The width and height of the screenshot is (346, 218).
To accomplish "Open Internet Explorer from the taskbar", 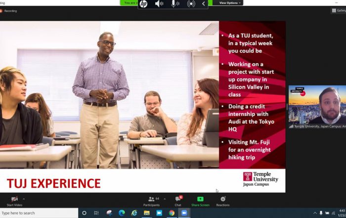I will pos(134,213).
